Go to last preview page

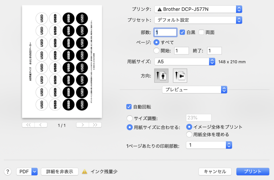point(95,125)
